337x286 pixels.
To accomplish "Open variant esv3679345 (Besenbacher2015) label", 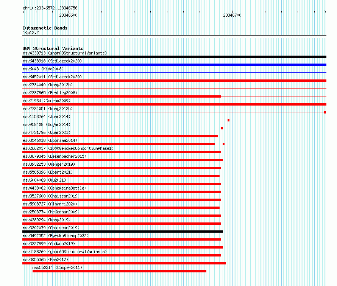I will point(55,156).
